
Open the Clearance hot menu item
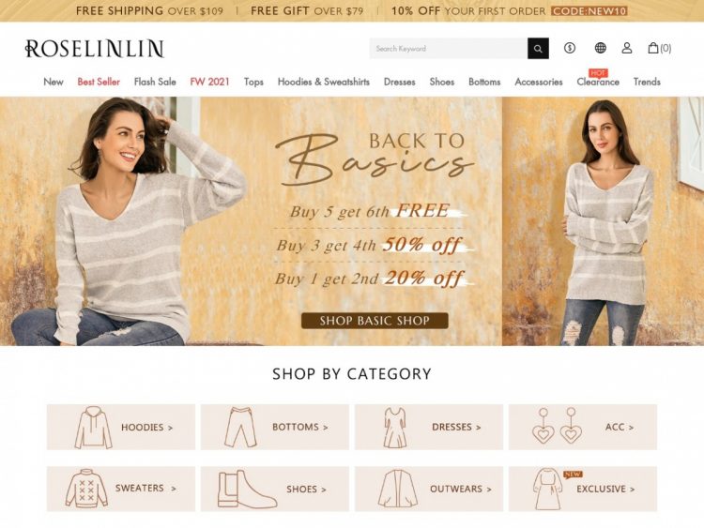pyautogui.click(x=598, y=82)
